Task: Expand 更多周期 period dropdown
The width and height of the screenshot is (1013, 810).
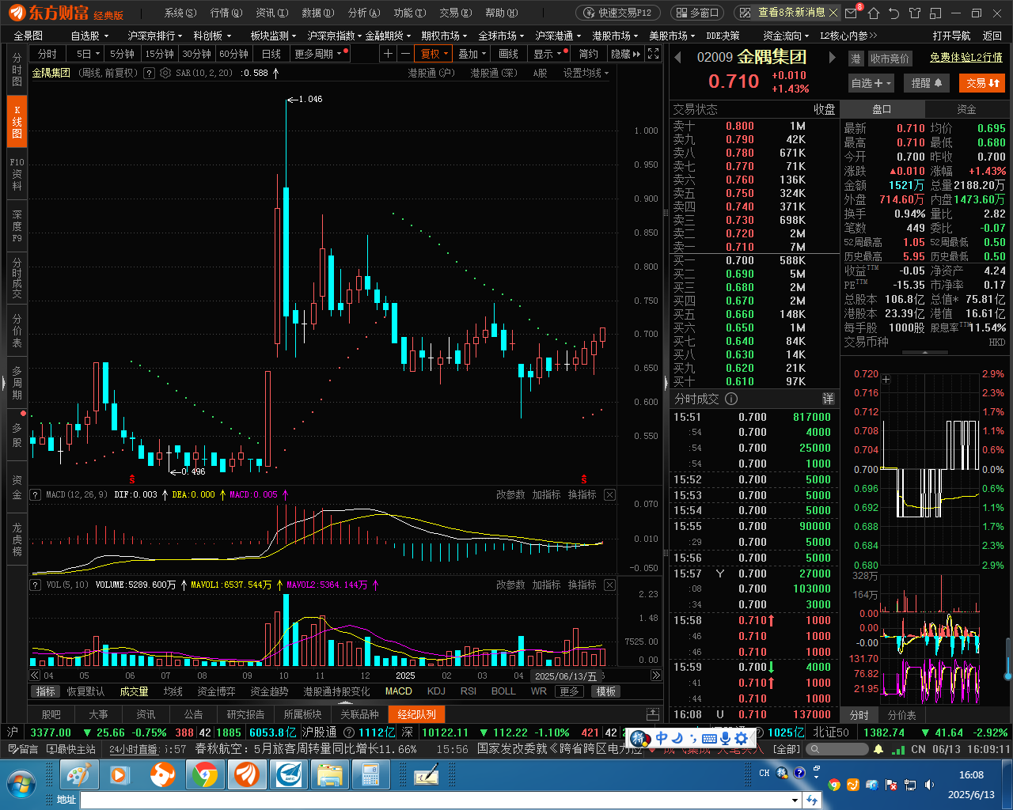Action: pyautogui.click(x=320, y=53)
